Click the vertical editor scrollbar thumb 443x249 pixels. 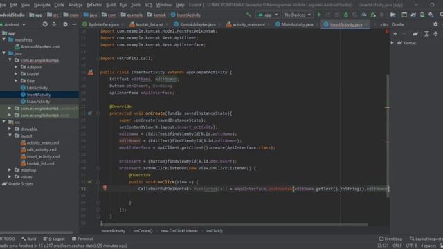(x=388, y=136)
